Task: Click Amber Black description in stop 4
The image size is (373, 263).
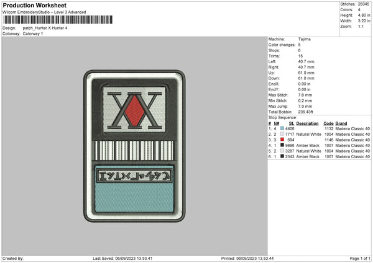Action: click(x=308, y=146)
